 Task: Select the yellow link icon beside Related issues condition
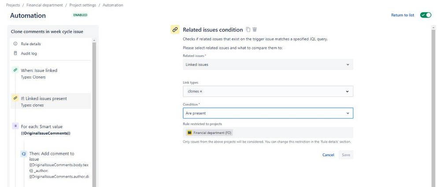175,29
